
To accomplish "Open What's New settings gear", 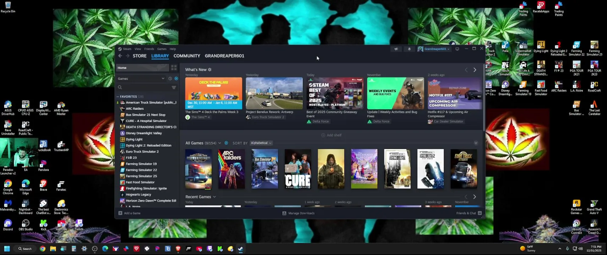I will coord(210,70).
